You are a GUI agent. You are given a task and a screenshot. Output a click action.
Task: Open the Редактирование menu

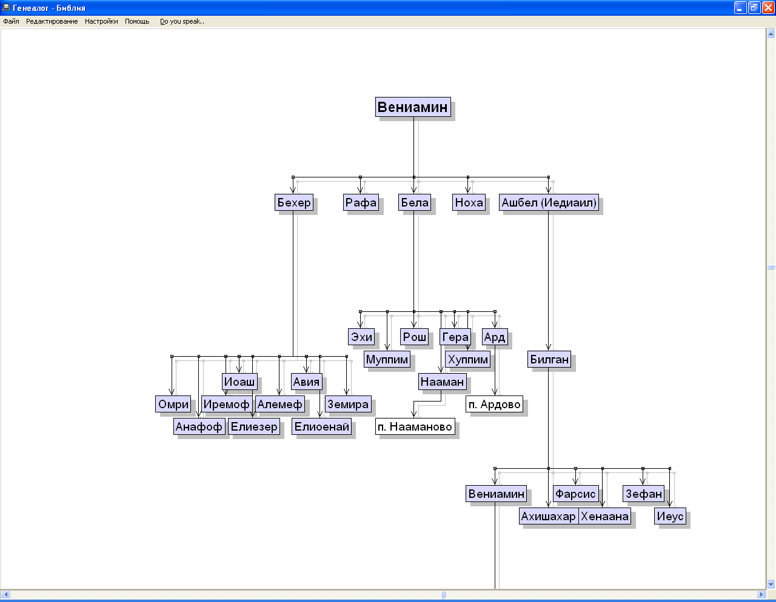pos(52,21)
